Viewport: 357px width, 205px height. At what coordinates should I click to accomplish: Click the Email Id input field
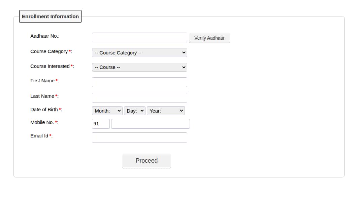coord(139,137)
